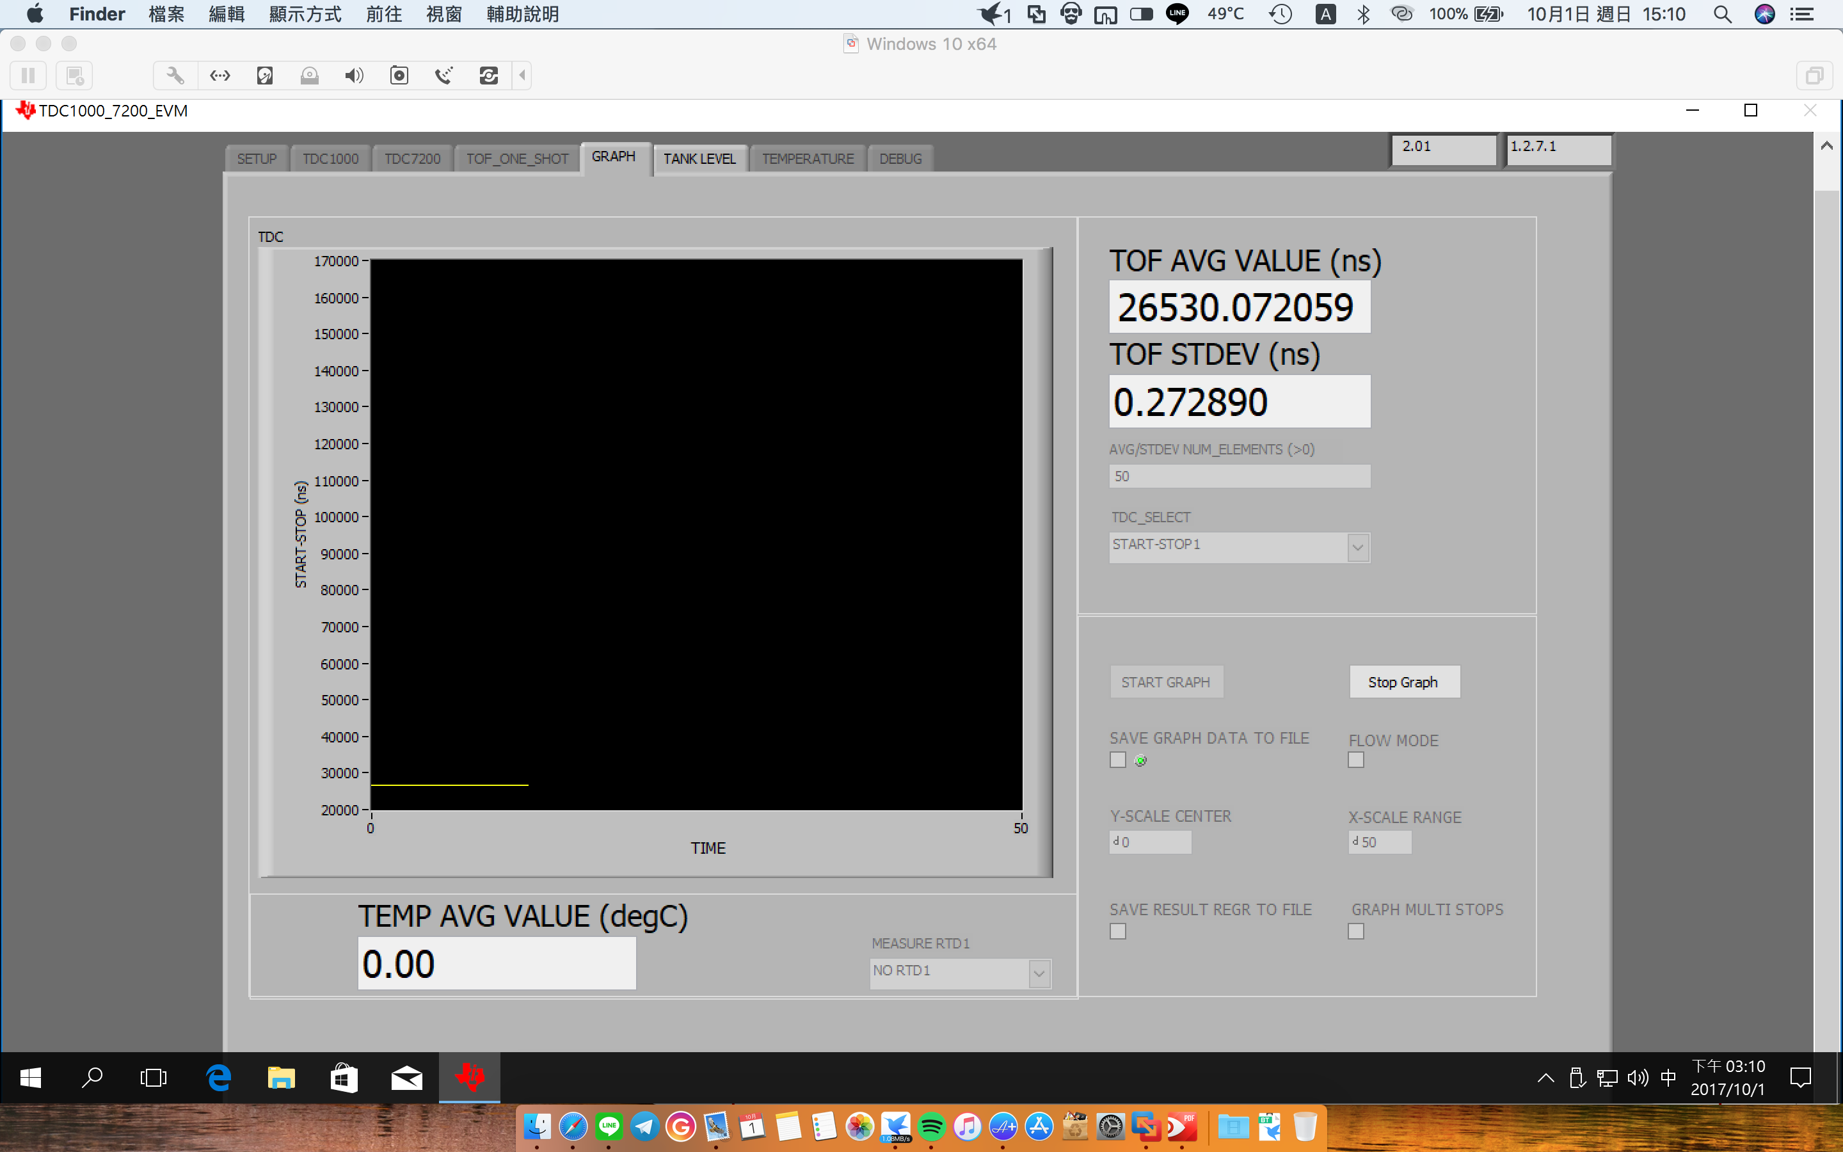Click the VM pause icon
The height and width of the screenshot is (1152, 1843).
(x=28, y=76)
